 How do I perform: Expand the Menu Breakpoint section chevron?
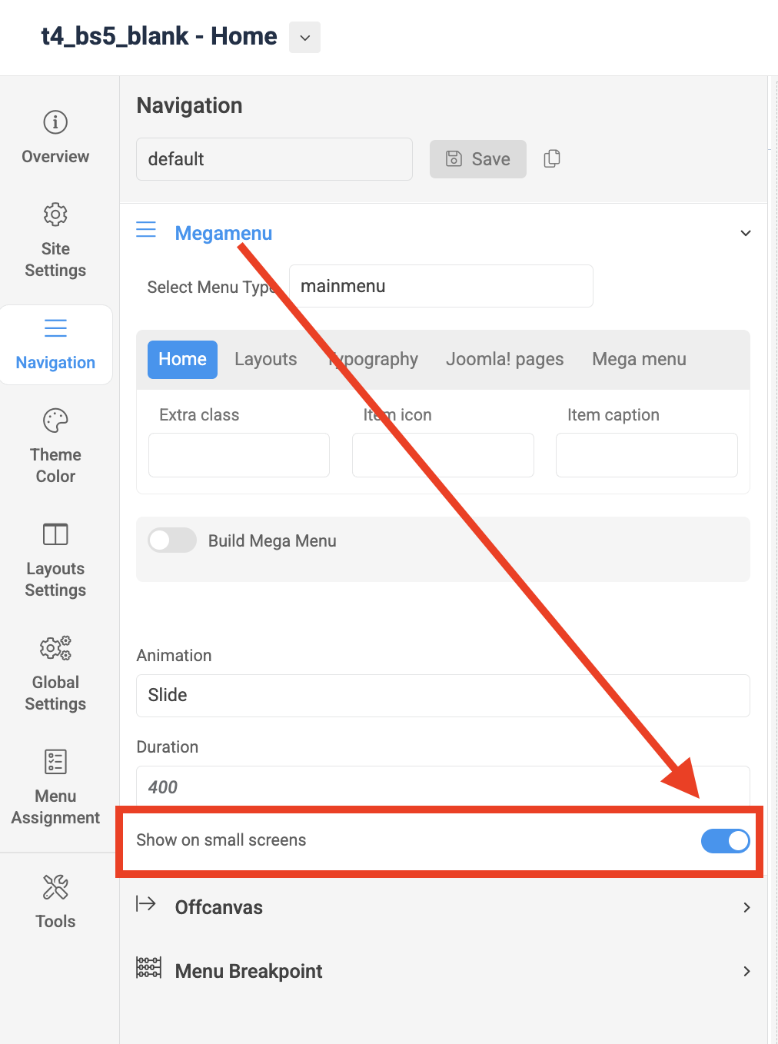[x=746, y=971]
